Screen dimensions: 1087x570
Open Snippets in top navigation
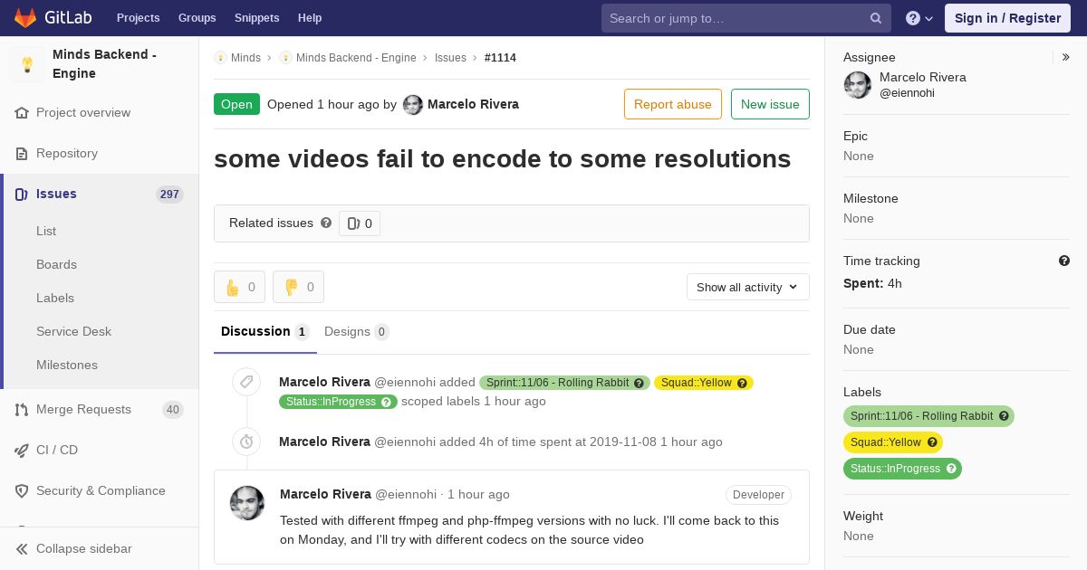pos(257,18)
